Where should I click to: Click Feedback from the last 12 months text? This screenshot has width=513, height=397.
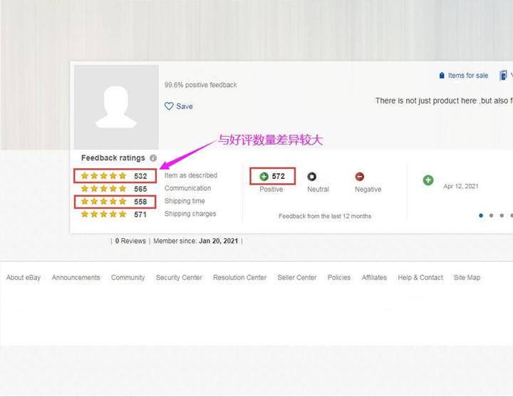(325, 216)
